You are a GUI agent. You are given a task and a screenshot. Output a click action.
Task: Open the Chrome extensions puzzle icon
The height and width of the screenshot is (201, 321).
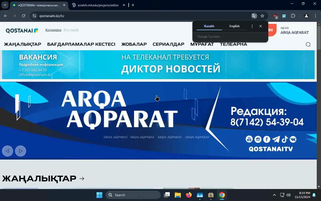click(x=293, y=16)
